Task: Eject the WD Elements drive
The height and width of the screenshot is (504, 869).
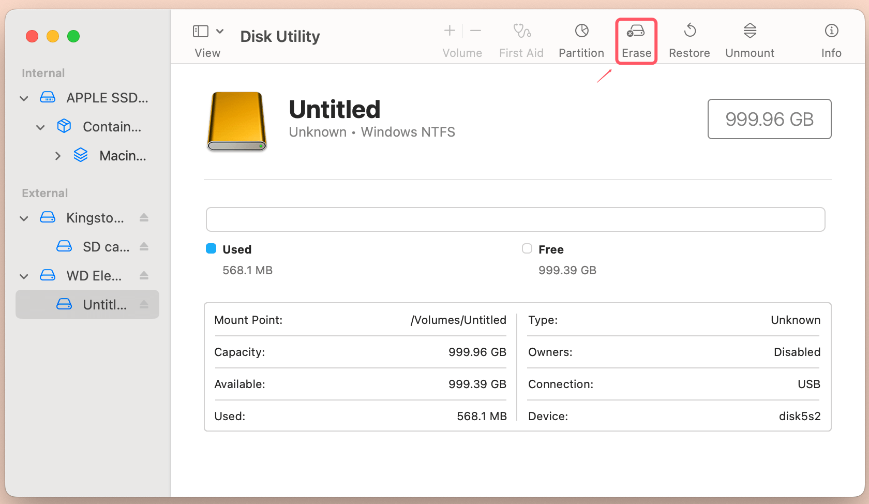Action: pos(143,275)
